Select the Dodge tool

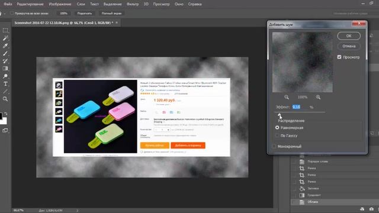point(5,76)
